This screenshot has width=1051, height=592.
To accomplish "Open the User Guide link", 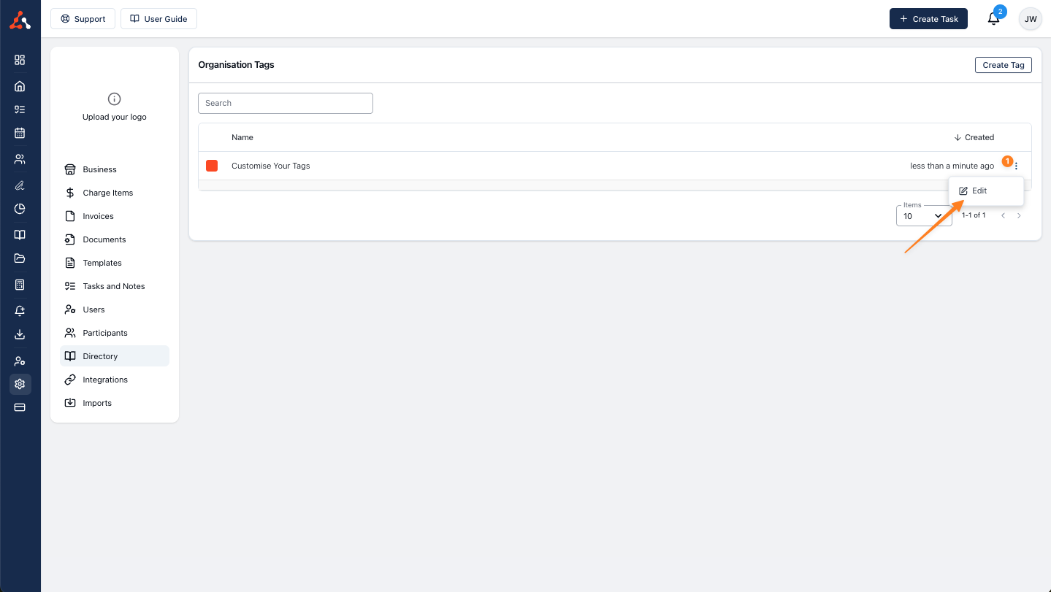I will tap(158, 19).
